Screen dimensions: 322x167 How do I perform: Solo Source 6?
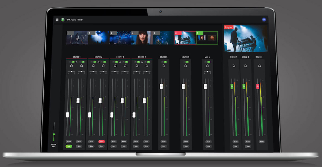186,146
